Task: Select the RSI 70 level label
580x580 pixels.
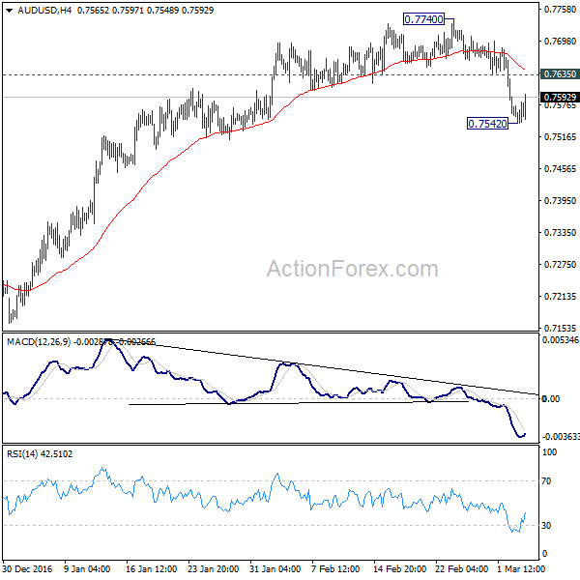Action: [546, 480]
